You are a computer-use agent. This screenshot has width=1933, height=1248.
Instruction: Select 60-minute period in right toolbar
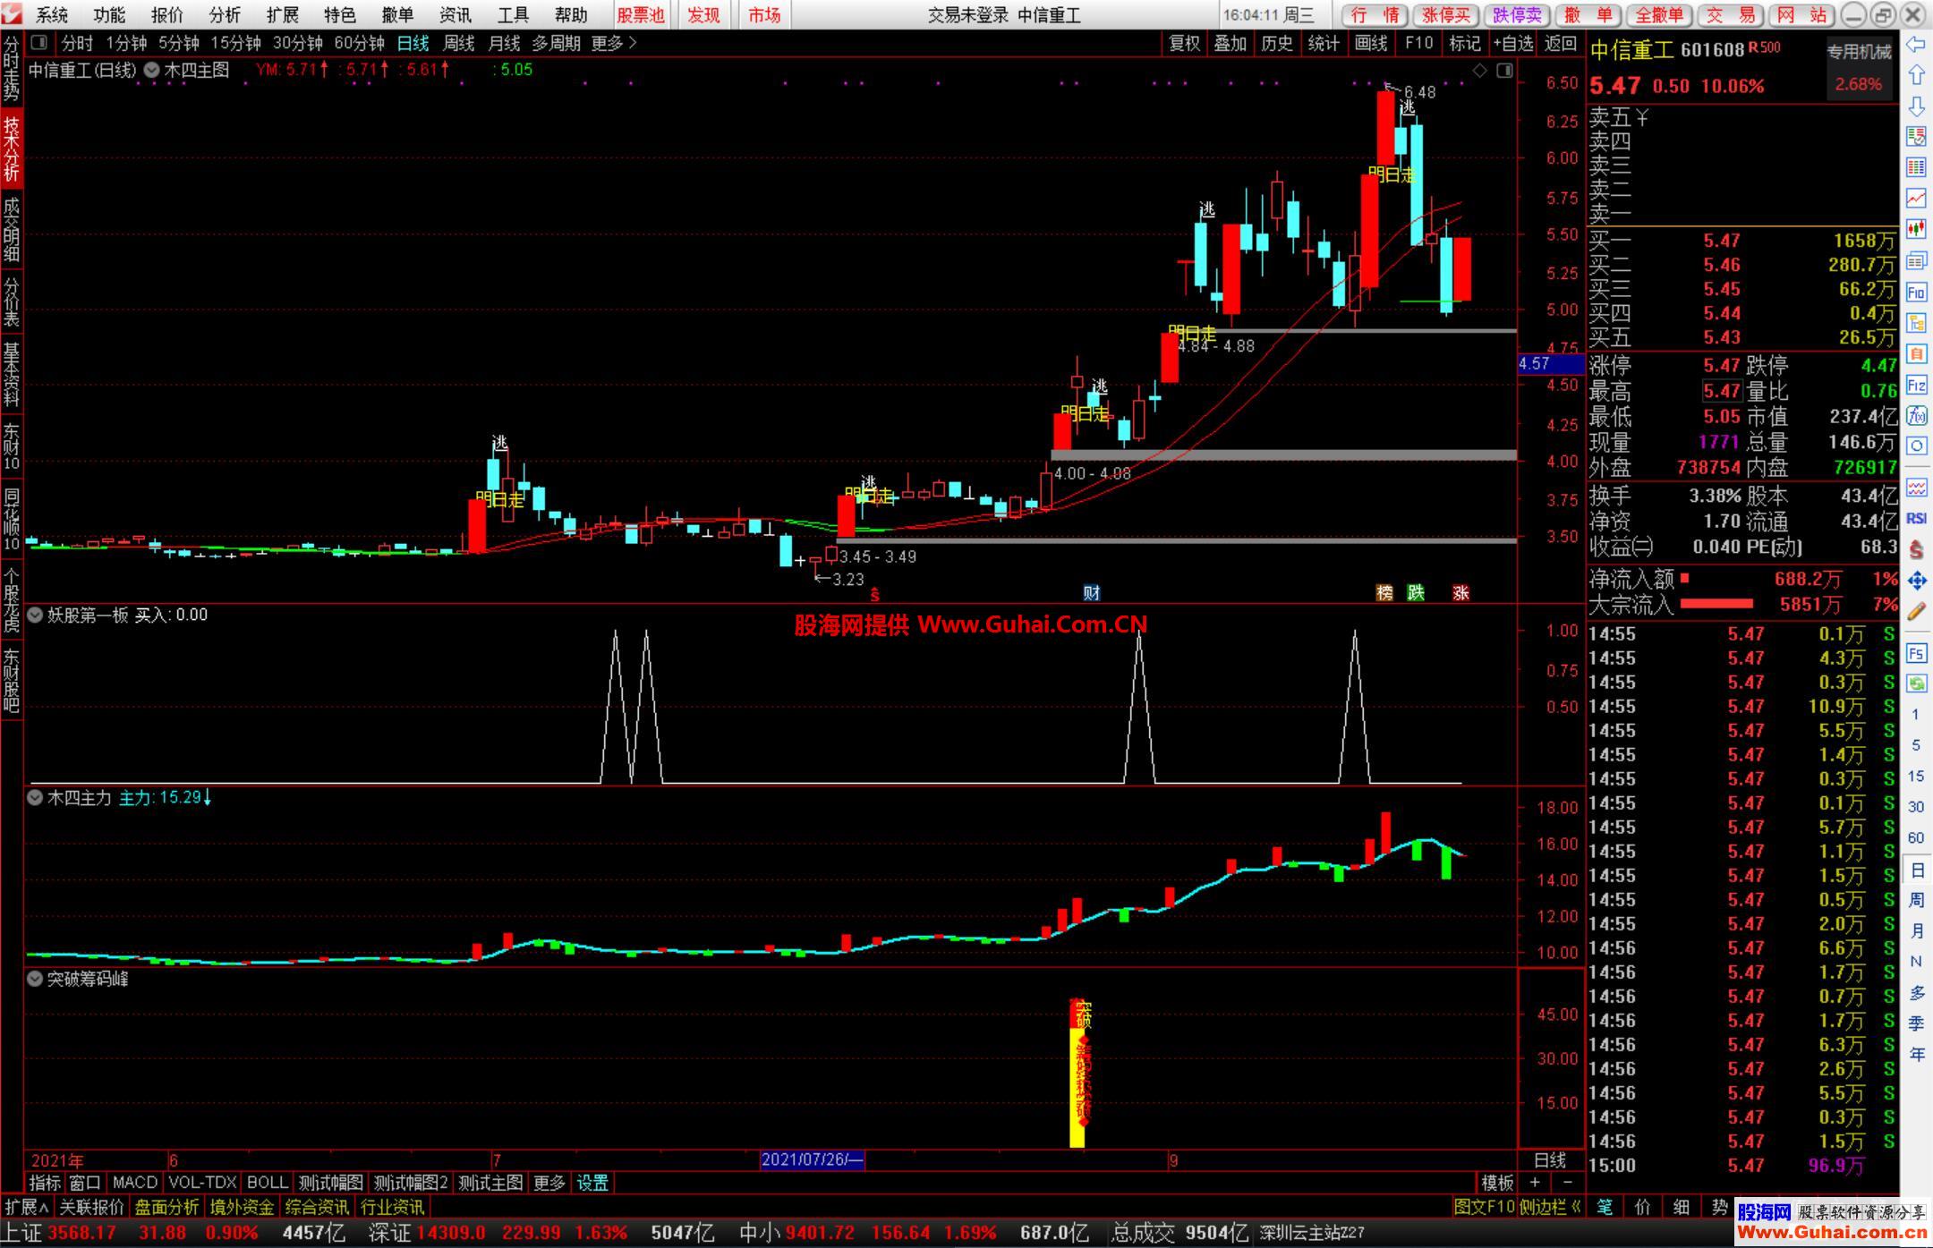click(1916, 837)
